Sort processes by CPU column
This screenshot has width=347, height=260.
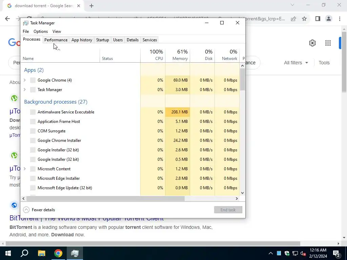coord(153,55)
